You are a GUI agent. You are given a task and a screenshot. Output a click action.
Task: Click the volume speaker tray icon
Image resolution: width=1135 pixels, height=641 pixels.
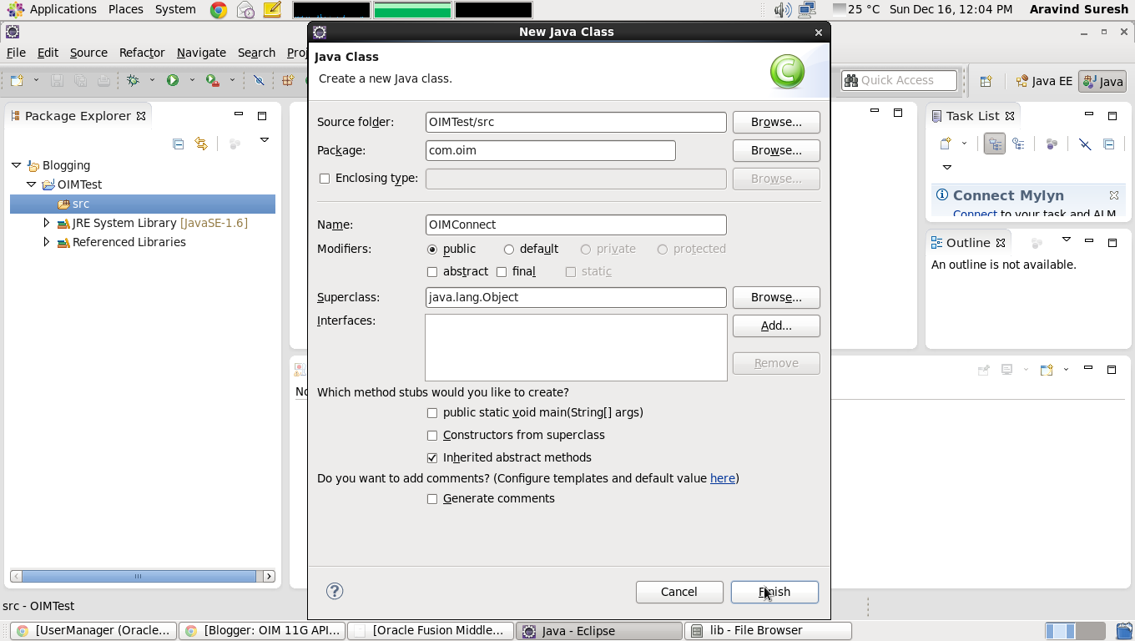pyautogui.click(x=782, y=10)
